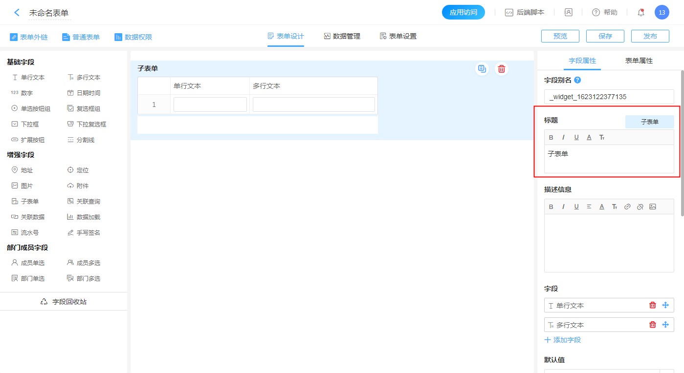
Task: Toggle underline in the title editor toolbar
Action: point(576,138)
